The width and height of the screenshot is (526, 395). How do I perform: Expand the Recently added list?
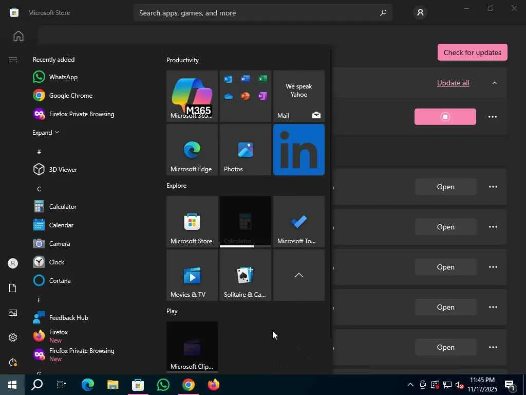[x=46, y=132]
